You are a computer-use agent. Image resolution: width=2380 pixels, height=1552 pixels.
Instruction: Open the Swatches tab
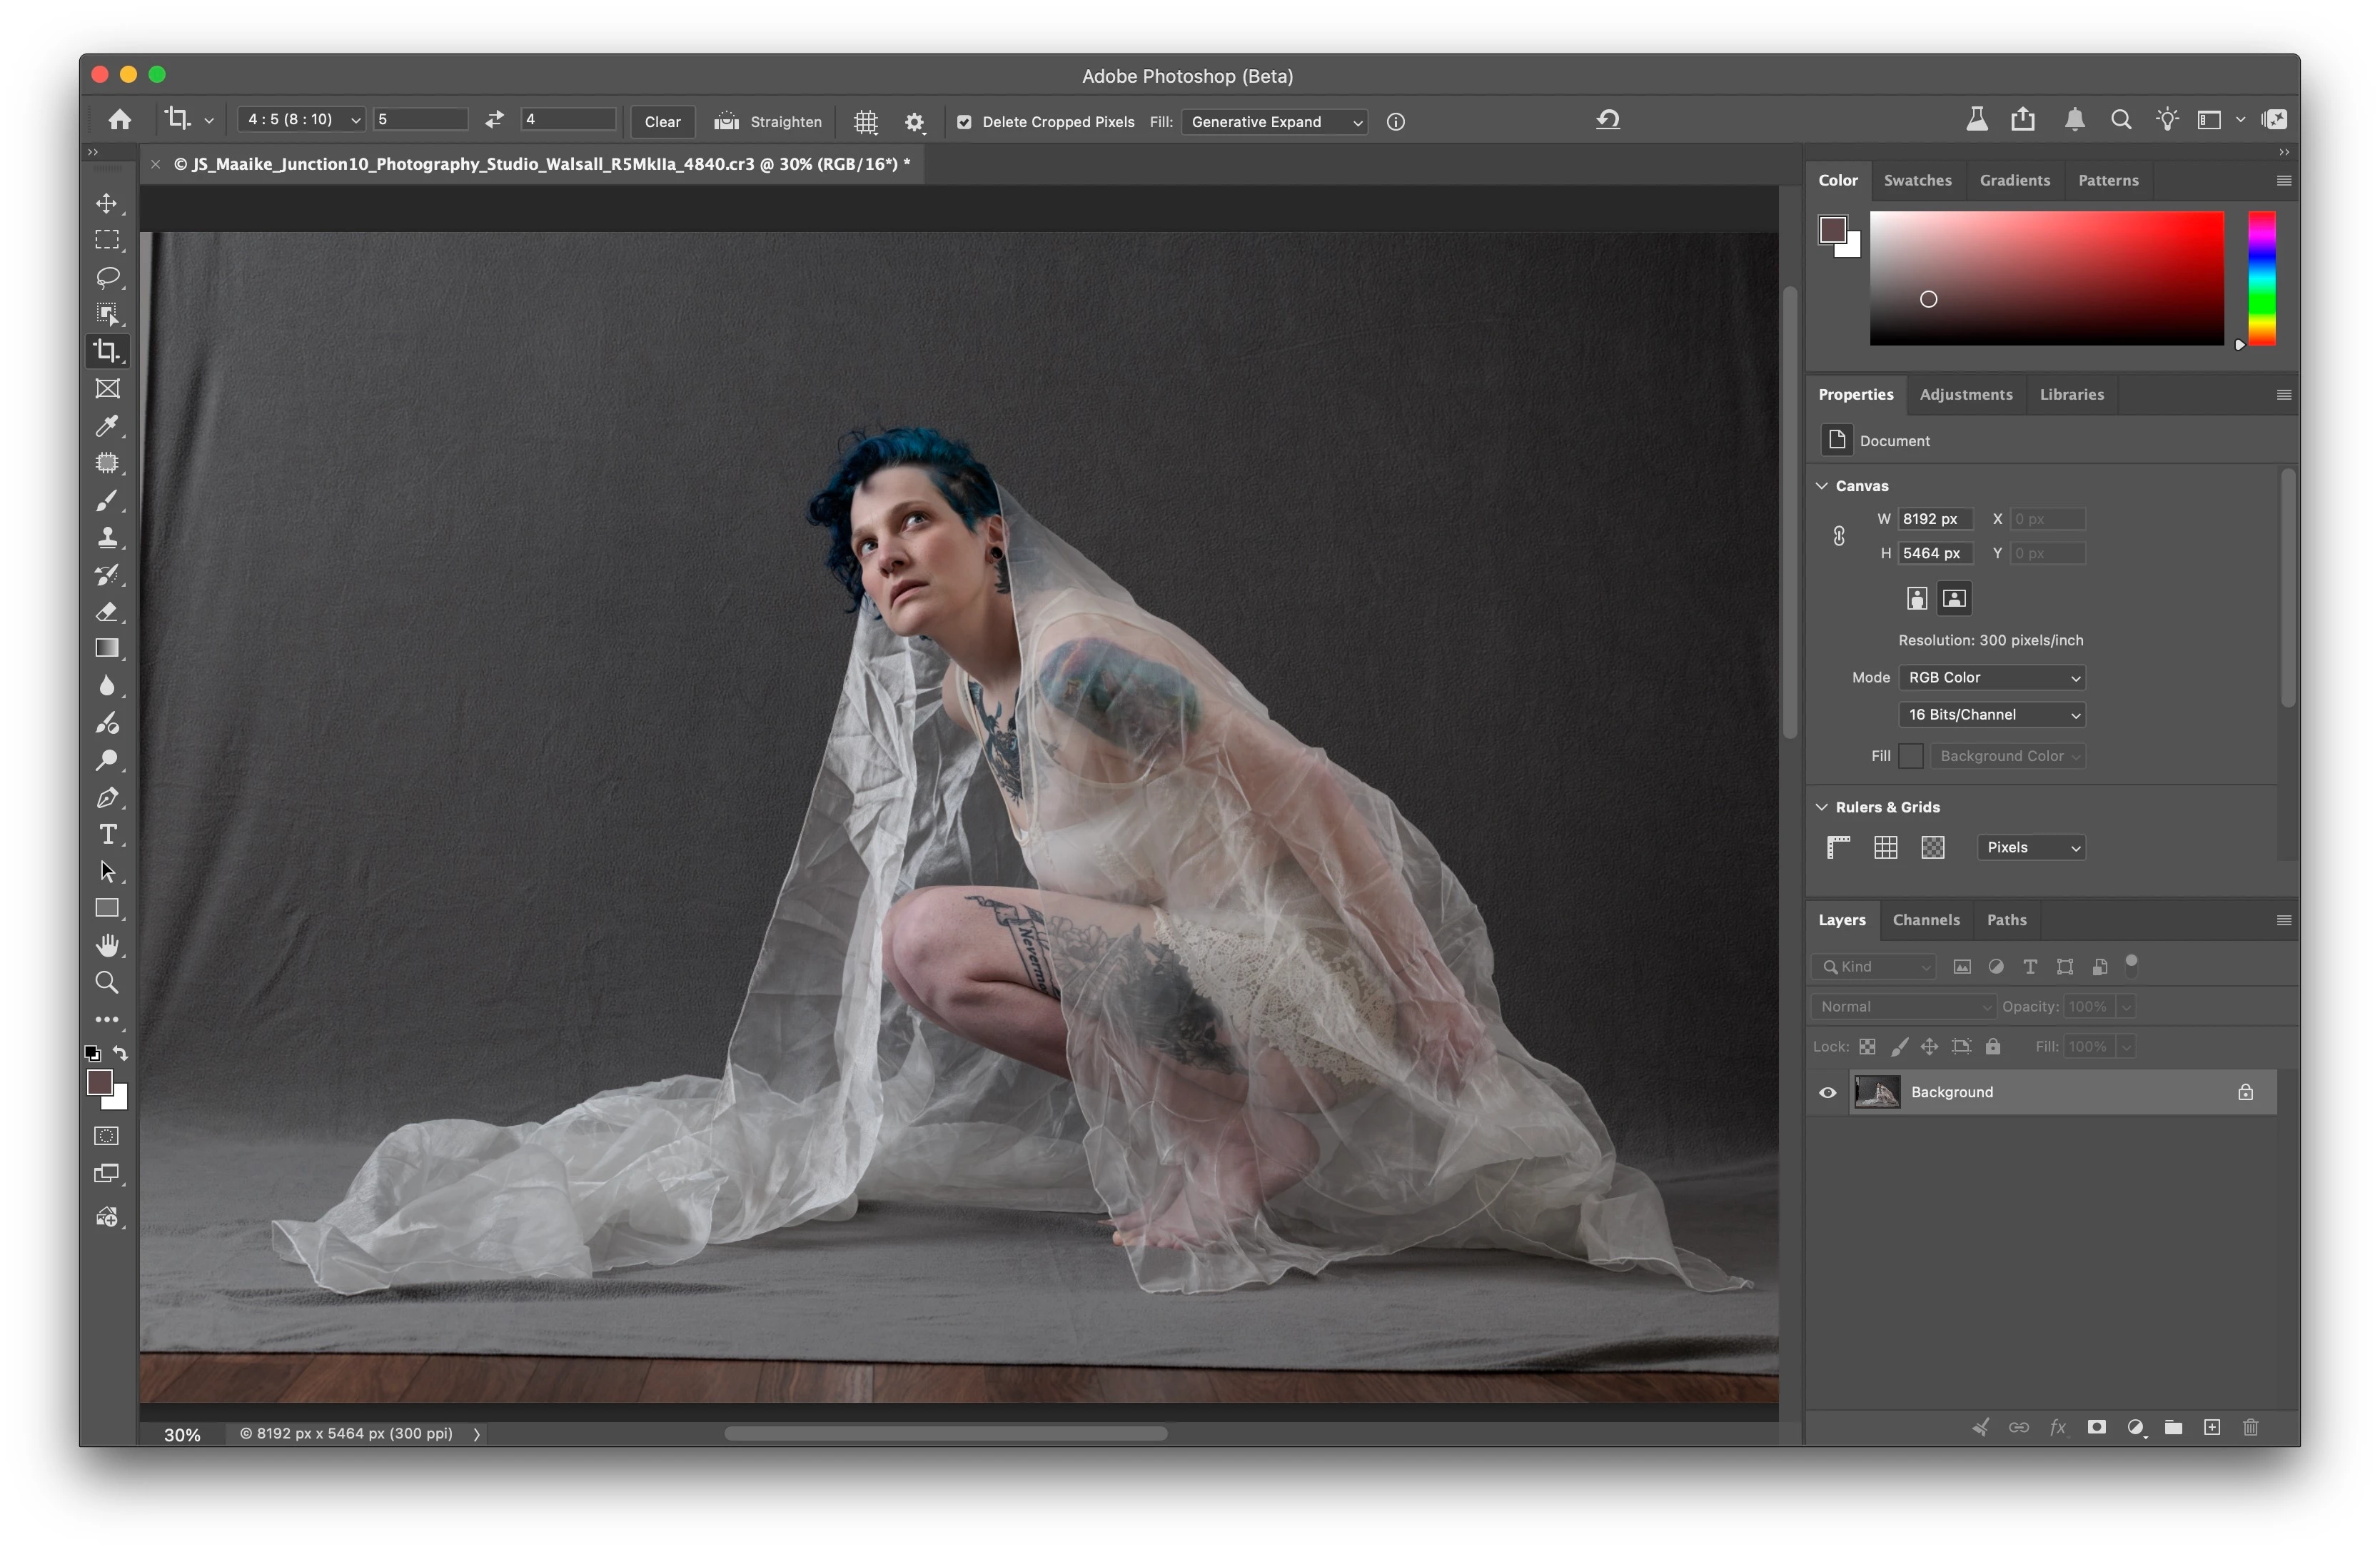[1917, 181]
